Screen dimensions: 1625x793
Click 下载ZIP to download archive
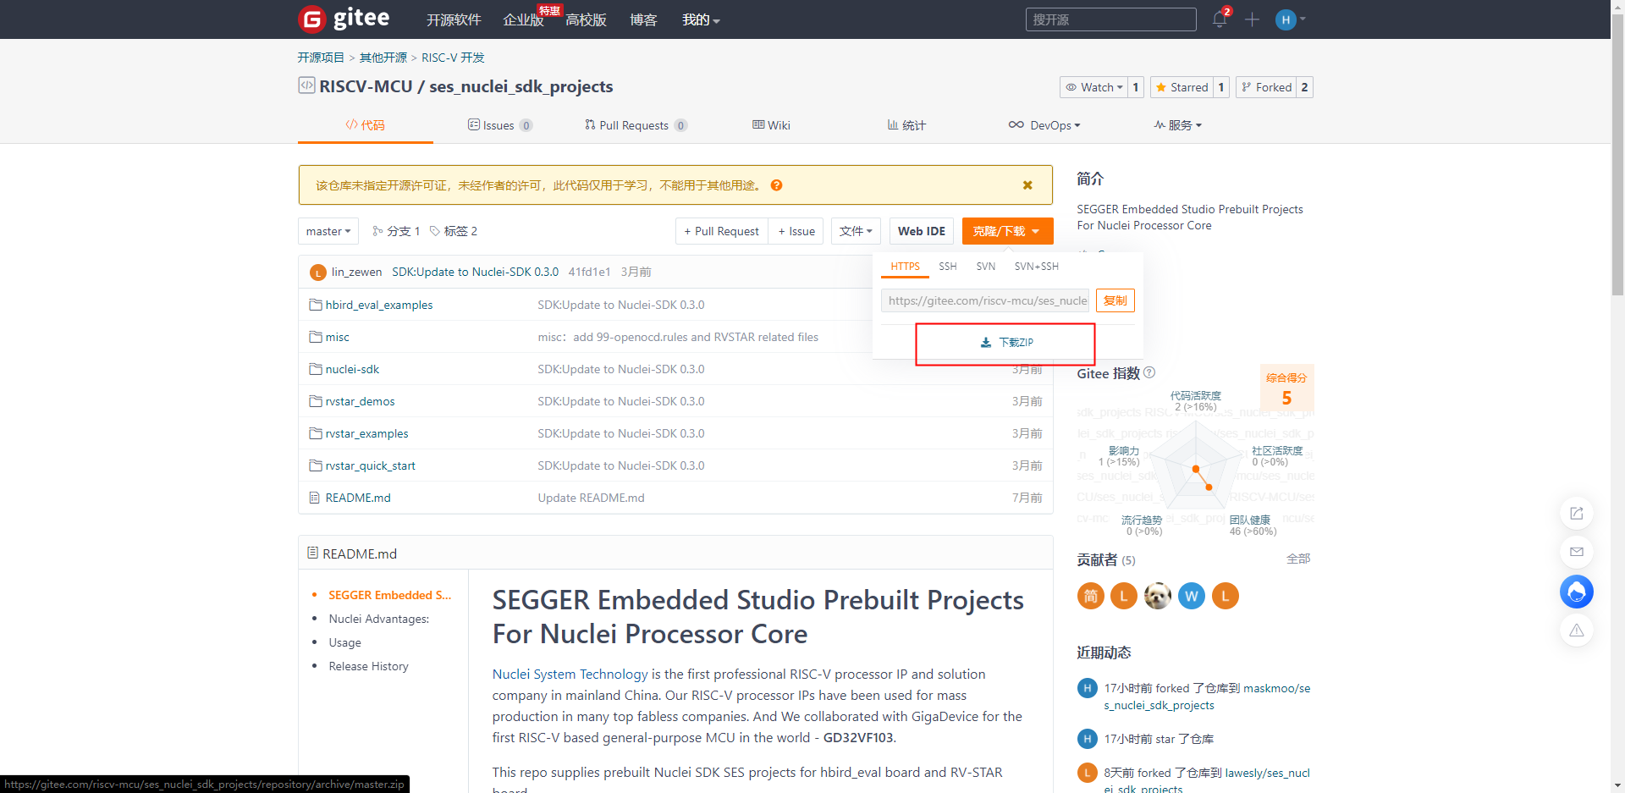pos(1006,343)
